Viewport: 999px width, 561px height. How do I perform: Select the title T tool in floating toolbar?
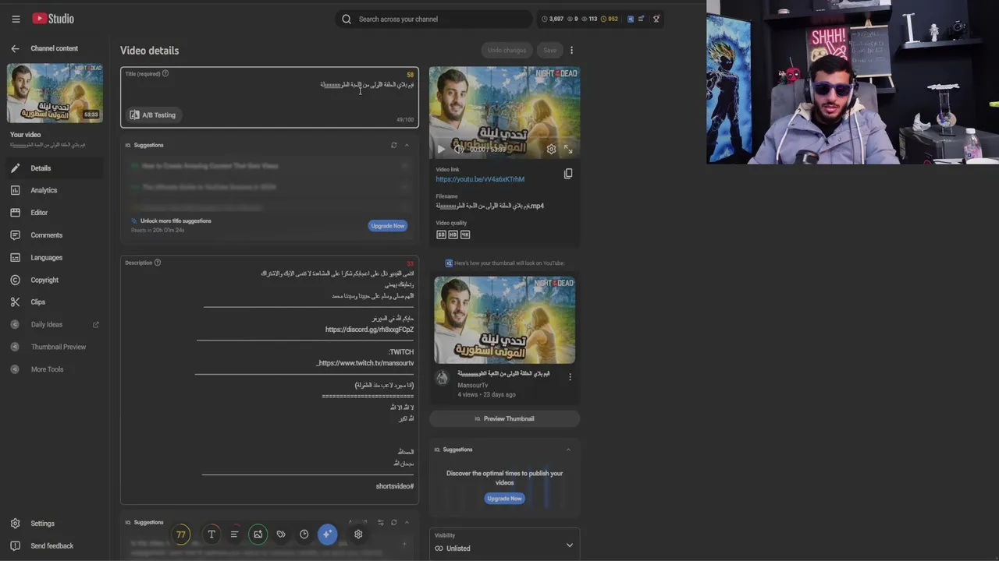click(212, 535)
